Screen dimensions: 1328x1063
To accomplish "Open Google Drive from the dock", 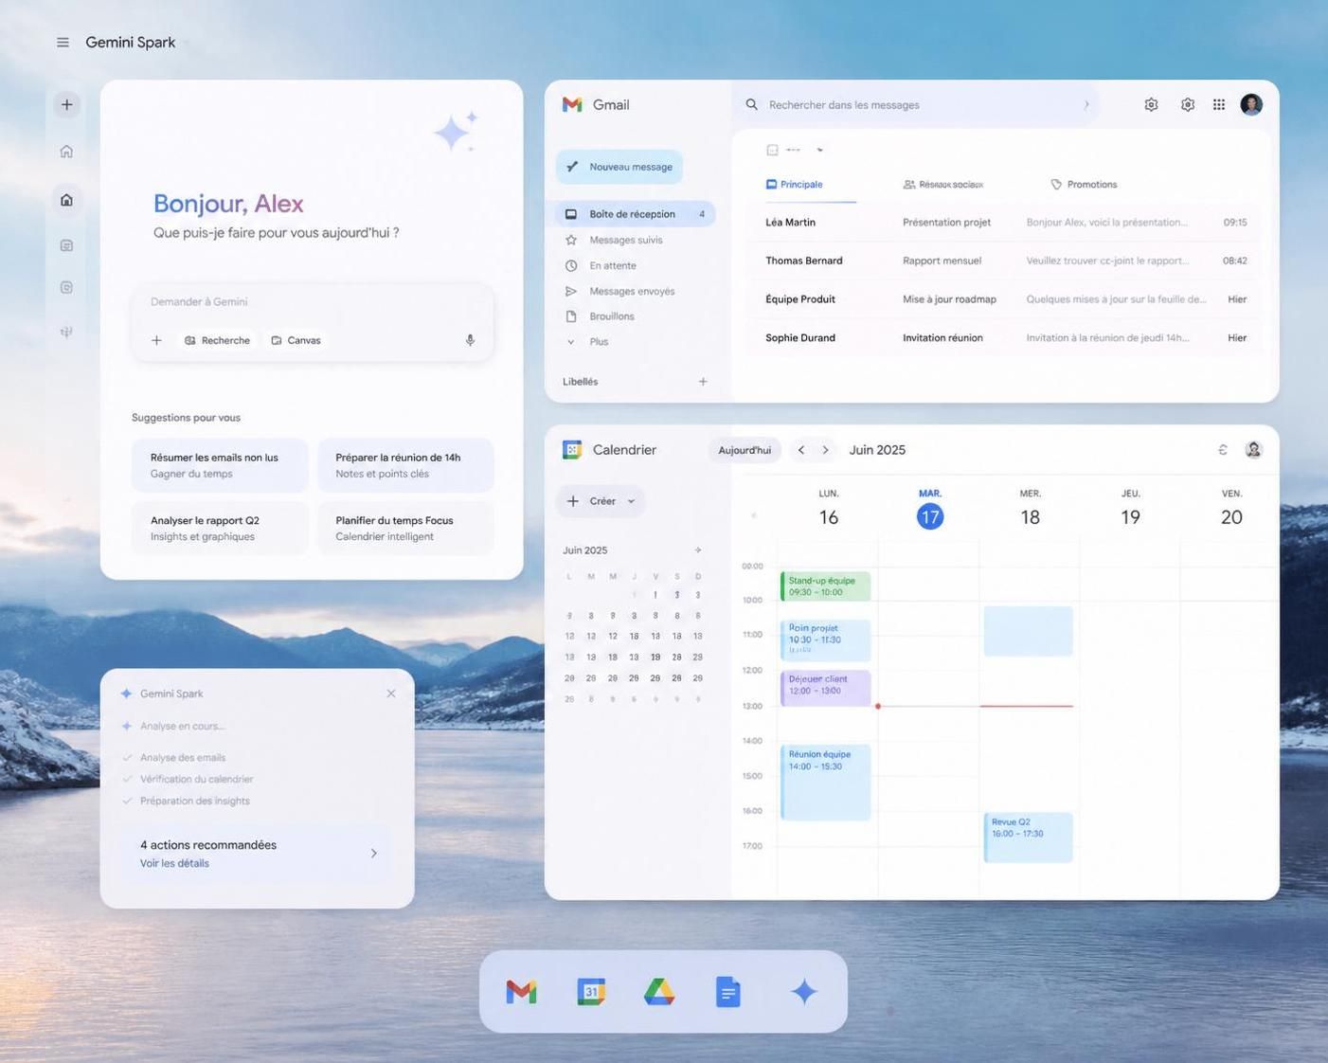I will click(659, 992).
